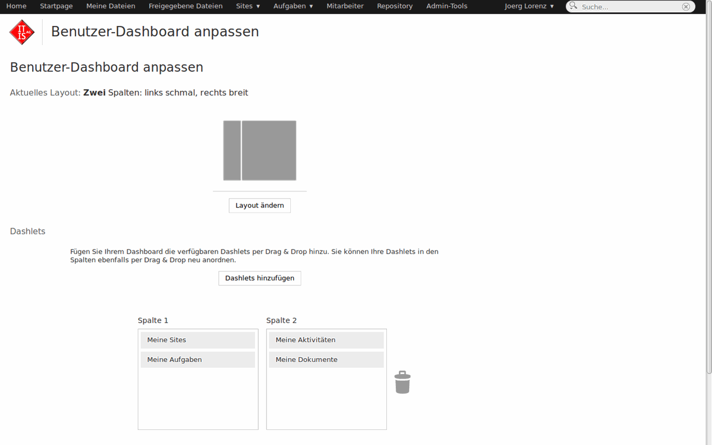Click the IT IS AG logo
Image resolution: width=712 pixels, height=445 pixels.
tap(22, 32)
